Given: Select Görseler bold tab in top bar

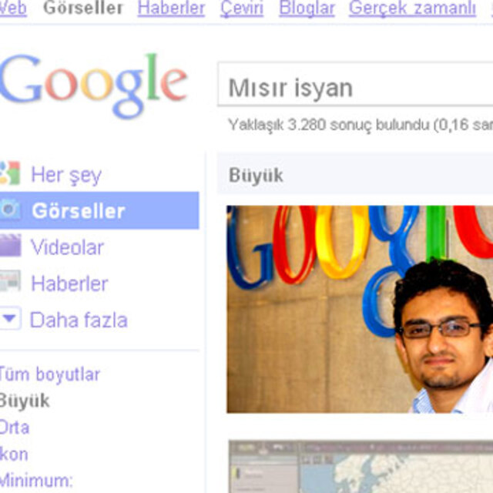Looking at the screenshot, I should click(83, 8).
